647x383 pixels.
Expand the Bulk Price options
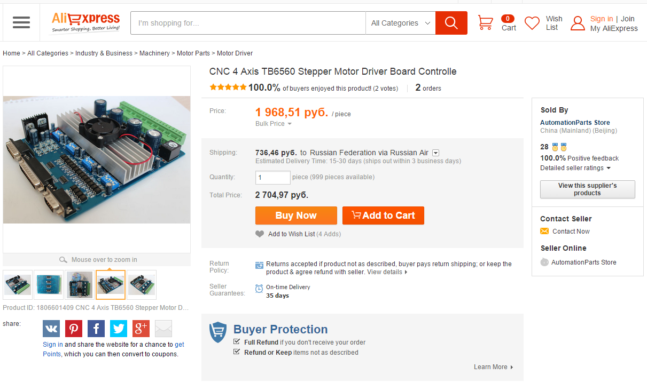click(x=274, y=124)
